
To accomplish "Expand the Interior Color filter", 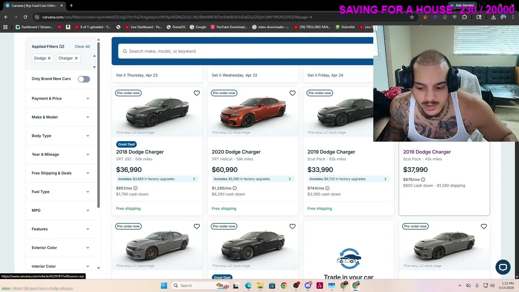I will (x=60, y=266).
